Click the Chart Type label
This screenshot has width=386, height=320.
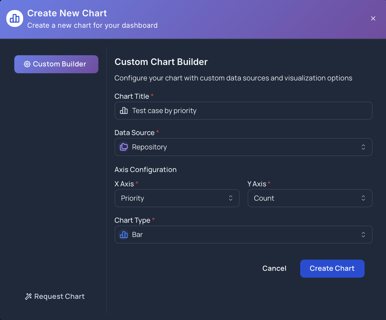[132, 220]
